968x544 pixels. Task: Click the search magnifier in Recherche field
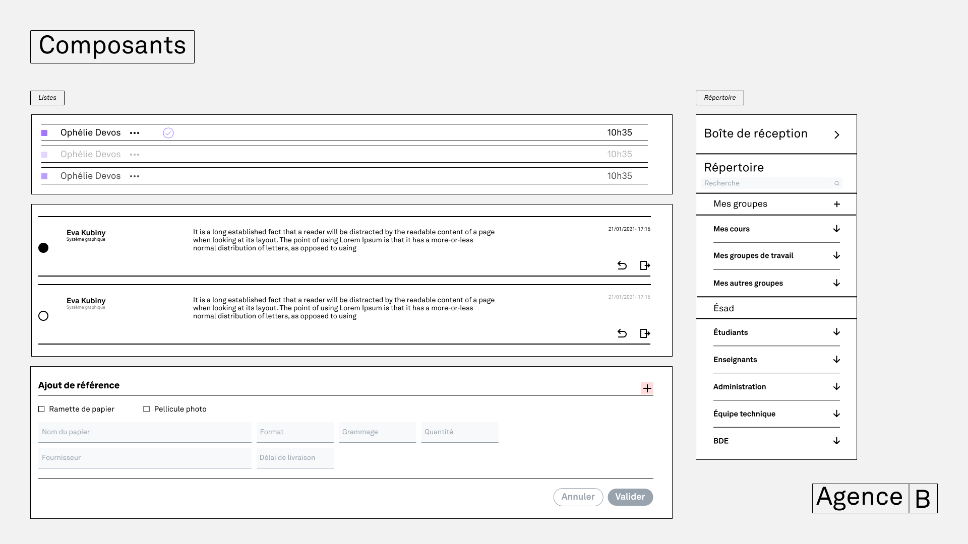point(836,183)
